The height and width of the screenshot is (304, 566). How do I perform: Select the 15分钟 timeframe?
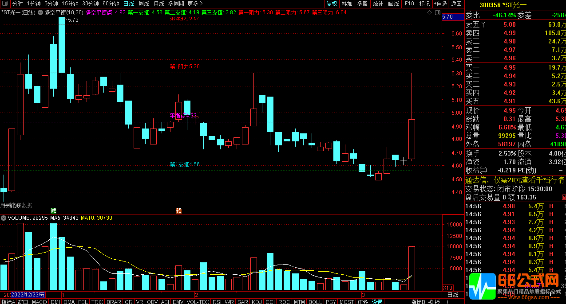pos(70,4)
